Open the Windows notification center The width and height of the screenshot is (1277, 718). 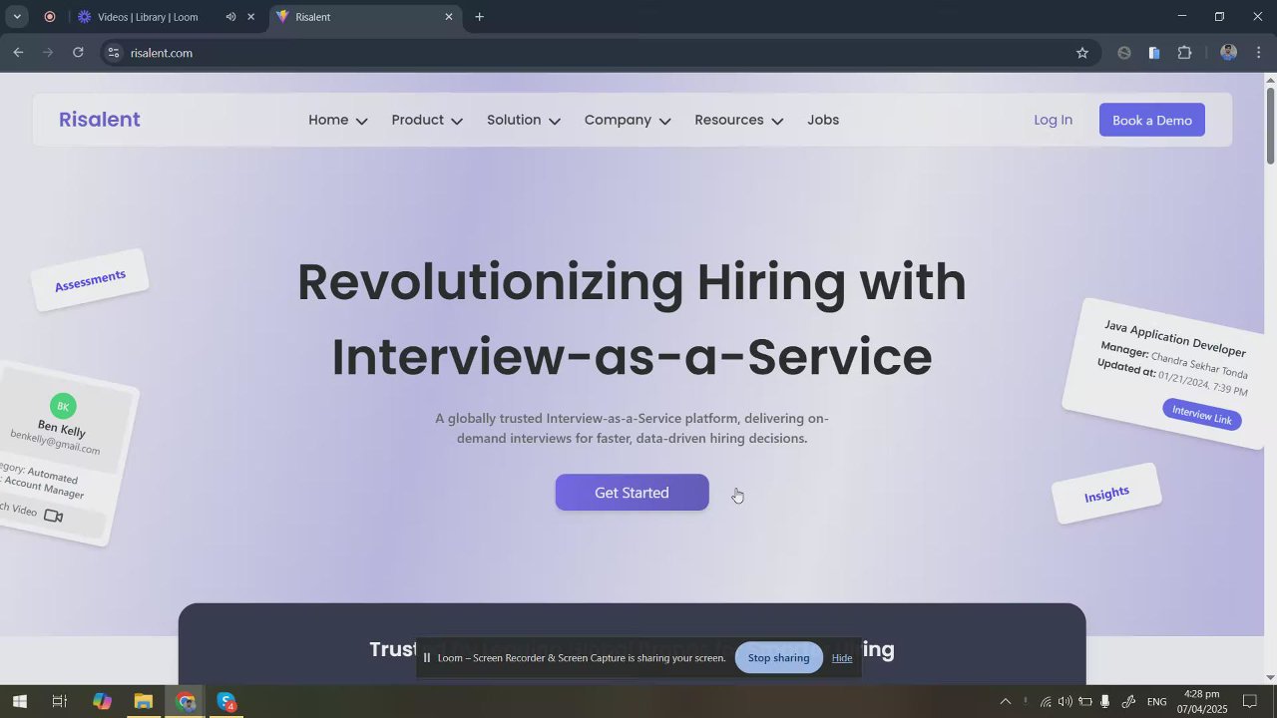[1250, 702]
